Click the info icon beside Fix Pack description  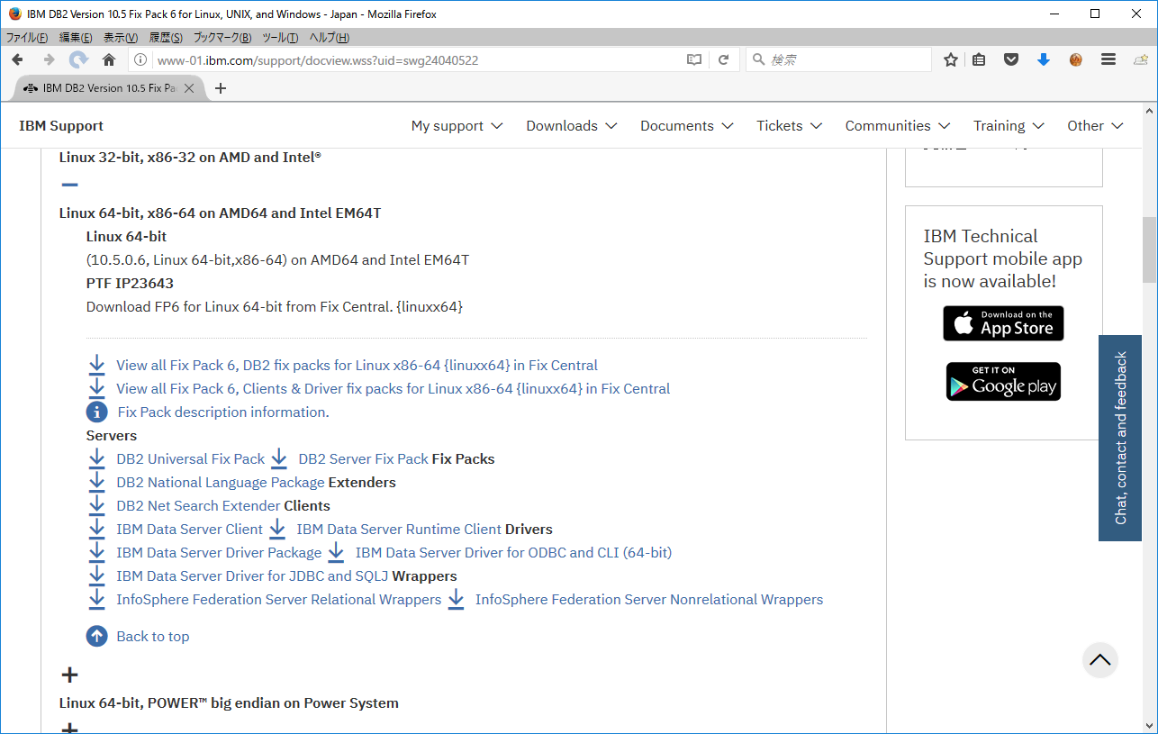pyautogui.click(x=97, y=412)
